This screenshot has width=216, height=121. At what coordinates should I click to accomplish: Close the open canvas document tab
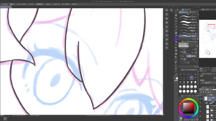click(x=10, y=7)
